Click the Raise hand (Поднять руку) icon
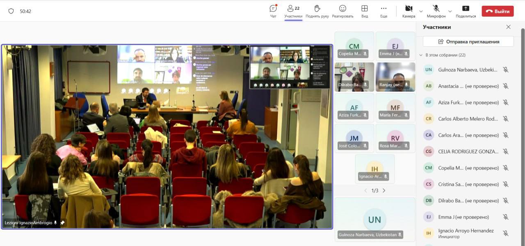 coord(317,9)
